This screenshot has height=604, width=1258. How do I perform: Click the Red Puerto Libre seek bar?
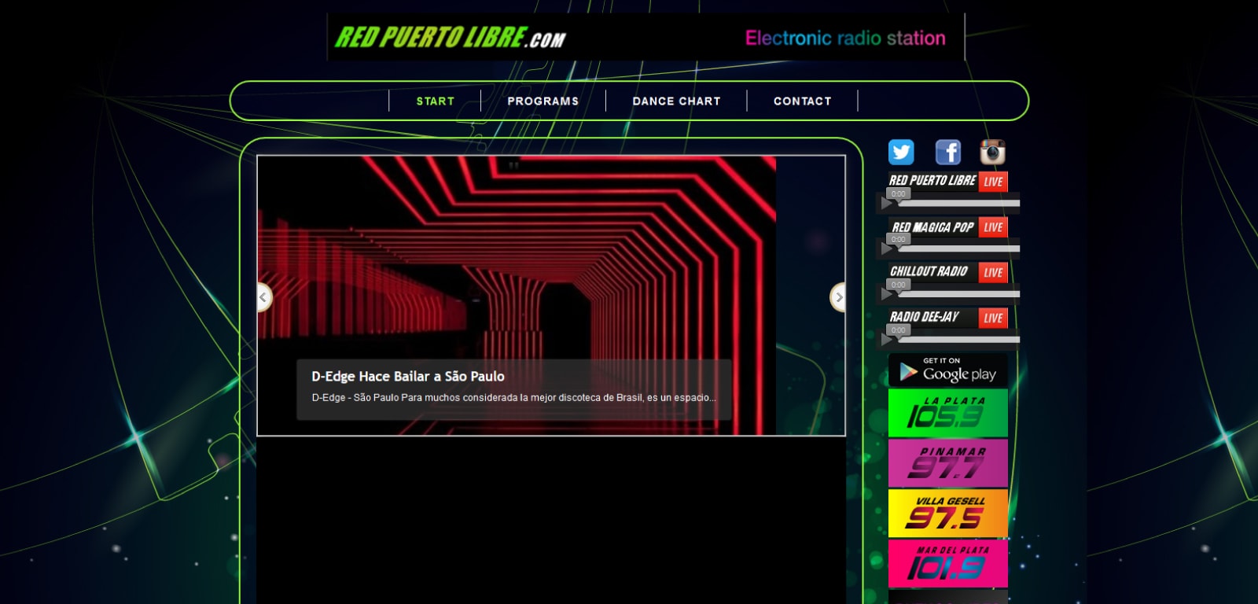[x=959, y=204]
